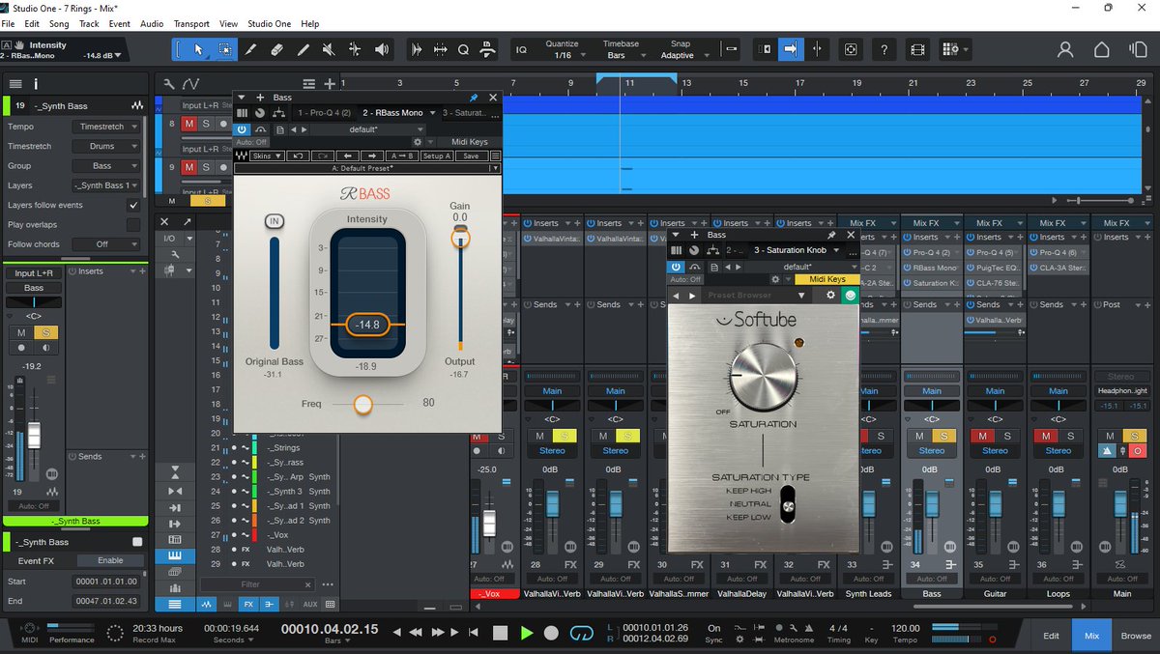Toggle the IN button on RBass
The image size is (1160, 654).
[x=275, y=221]
